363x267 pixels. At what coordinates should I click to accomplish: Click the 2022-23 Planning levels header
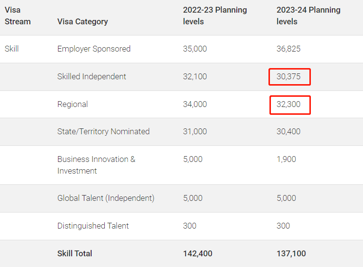pyautogui.click(x=214, y=16)
